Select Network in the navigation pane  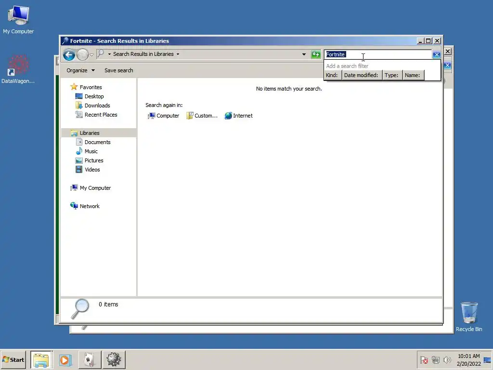pos(90,206)
